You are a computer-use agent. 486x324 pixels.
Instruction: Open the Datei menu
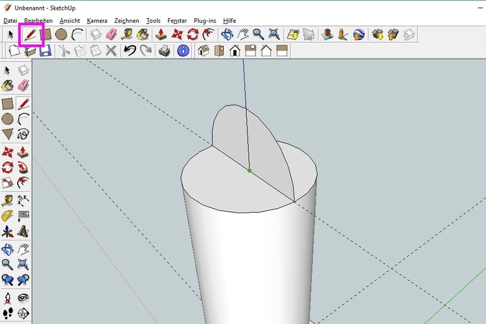point(10,21)
